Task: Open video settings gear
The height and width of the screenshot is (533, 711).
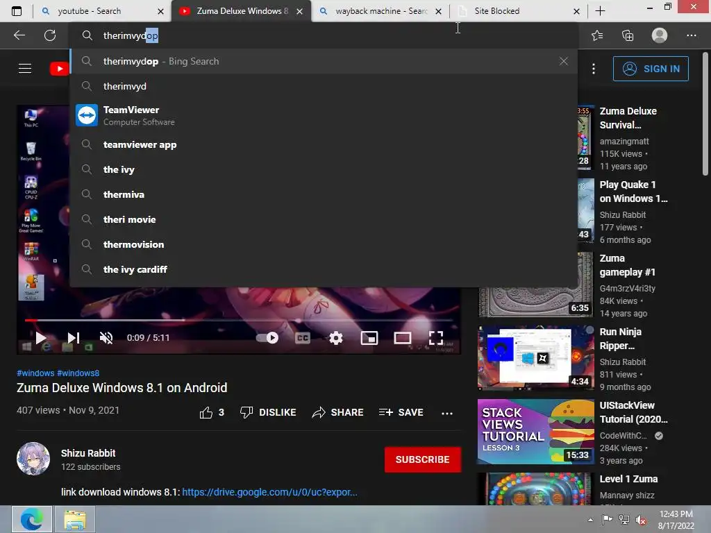Action: 336,338
